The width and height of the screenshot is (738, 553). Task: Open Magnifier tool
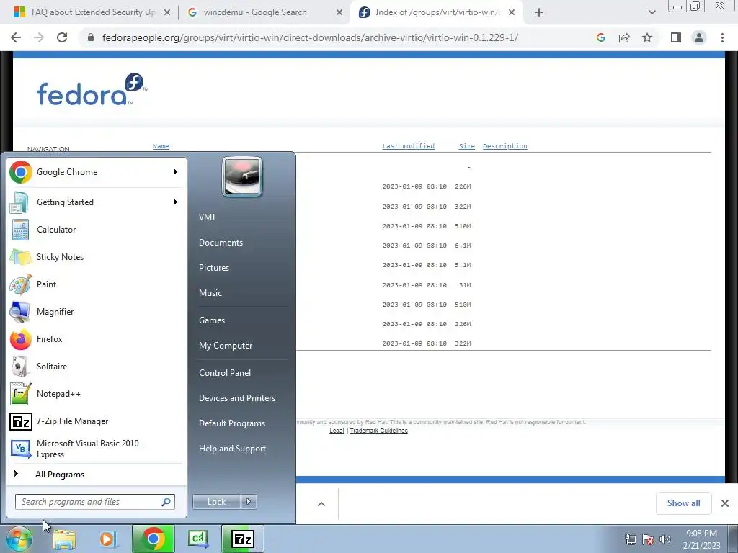(x=96, y=311)
